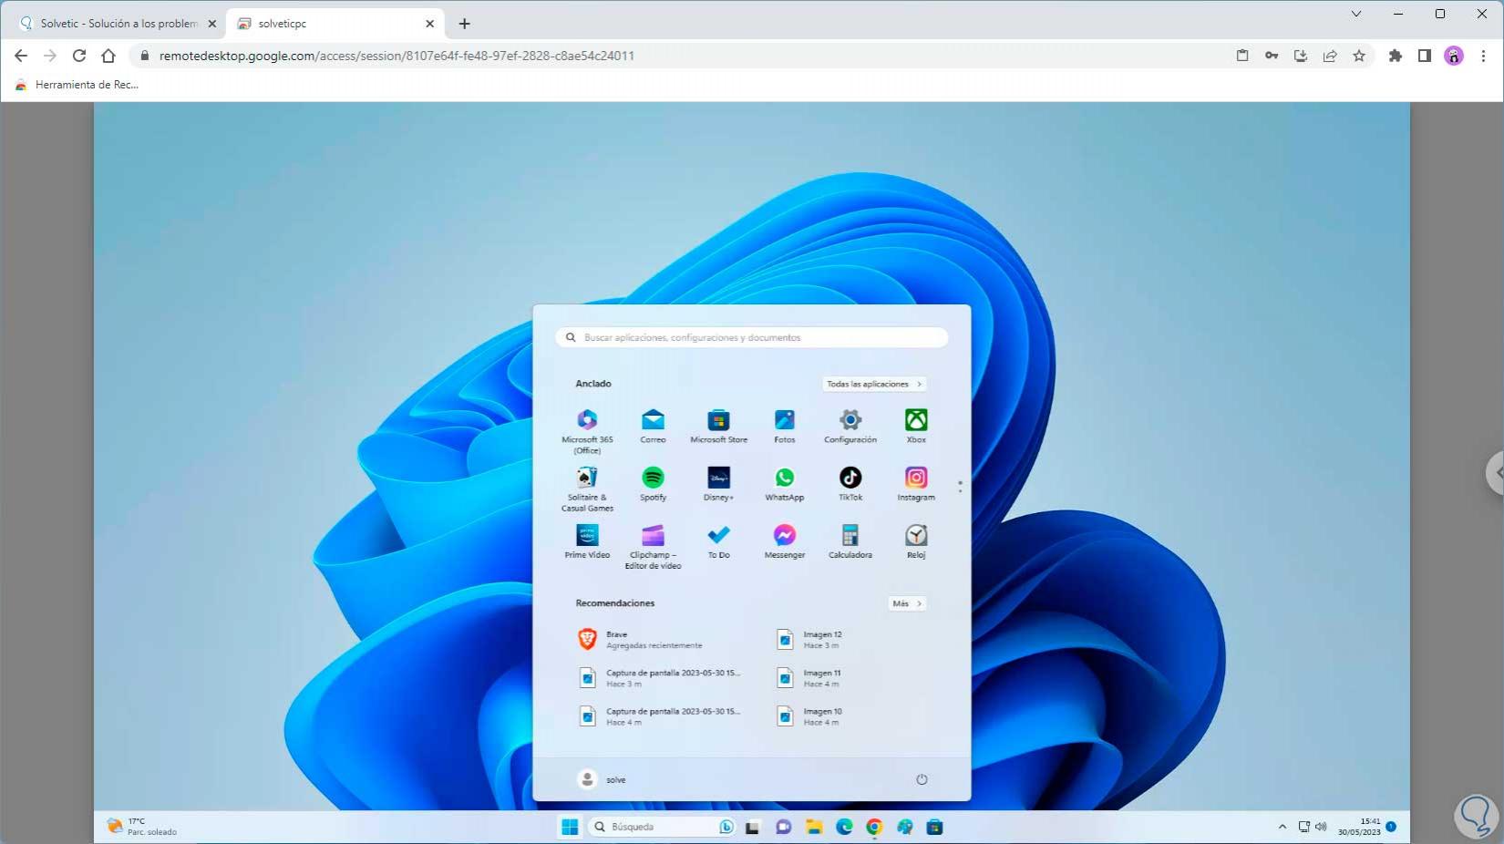The image size is (1504, 844).
Task: Open the solve user account menu
Action: coord(603,779)
